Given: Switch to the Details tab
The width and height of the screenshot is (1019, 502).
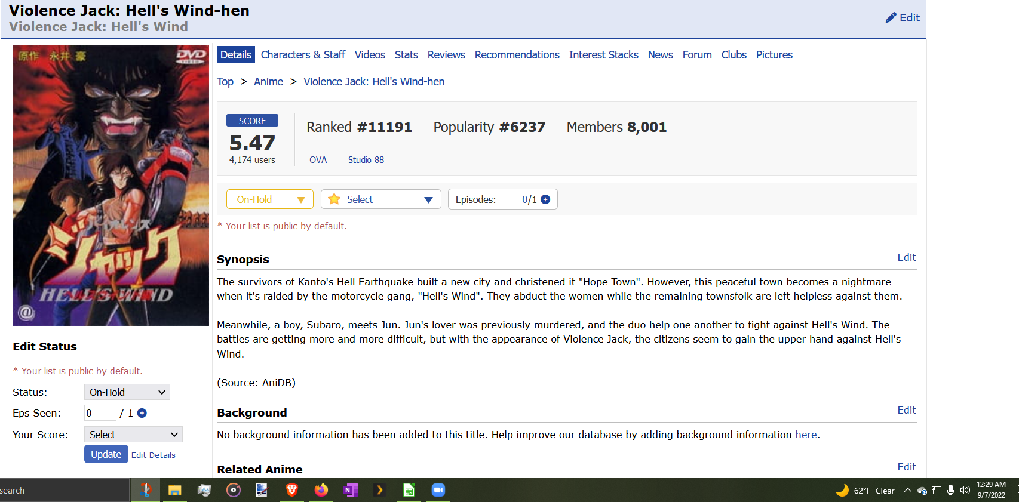Looking at the screenshot, I should (236, 54).
